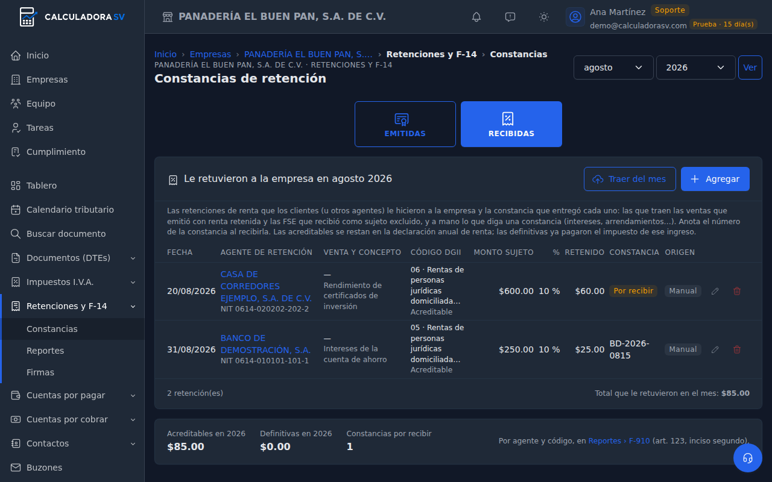Click Manual origin badge in 20/08/2026 row
Viewport: 772px width, 482px height.
pyautogui.click(x=683, y=291)
